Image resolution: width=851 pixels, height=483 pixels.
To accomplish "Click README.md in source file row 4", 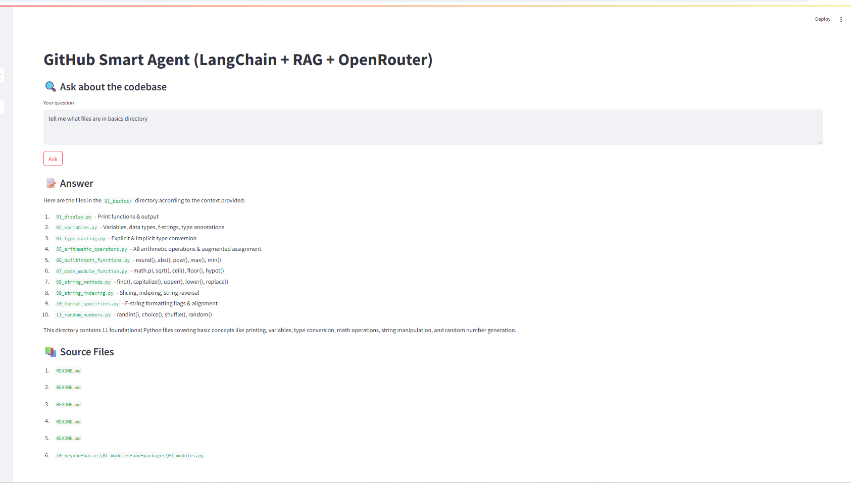I will click(x=68, y=422).
